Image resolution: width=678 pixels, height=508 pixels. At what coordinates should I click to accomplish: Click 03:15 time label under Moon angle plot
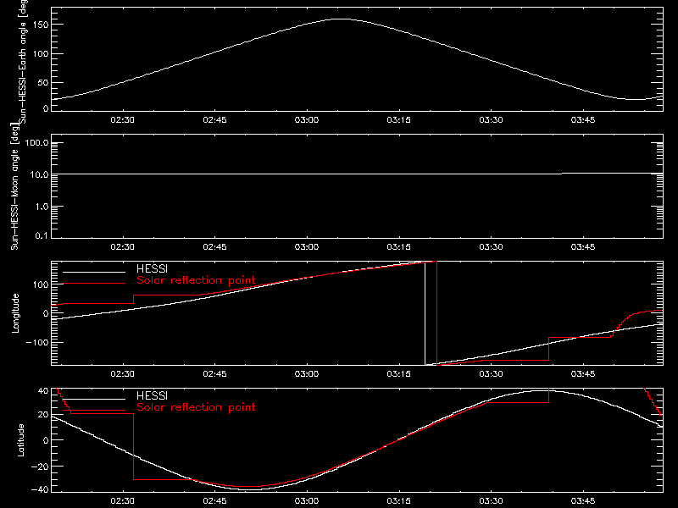pyautogui.click(x=398, y=246)
